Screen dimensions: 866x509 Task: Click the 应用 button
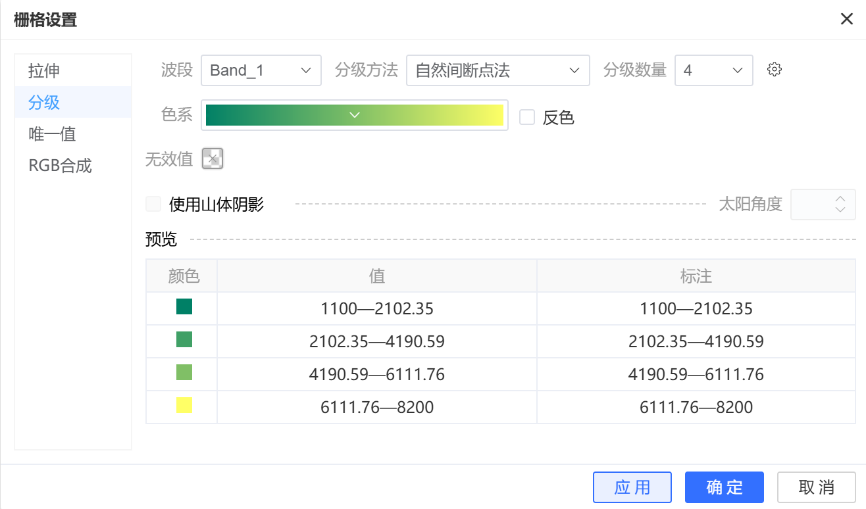[x=632, y=487]
